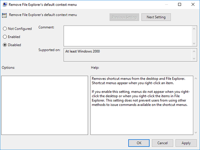Click the window icon in the title bar

click(5, 5)
